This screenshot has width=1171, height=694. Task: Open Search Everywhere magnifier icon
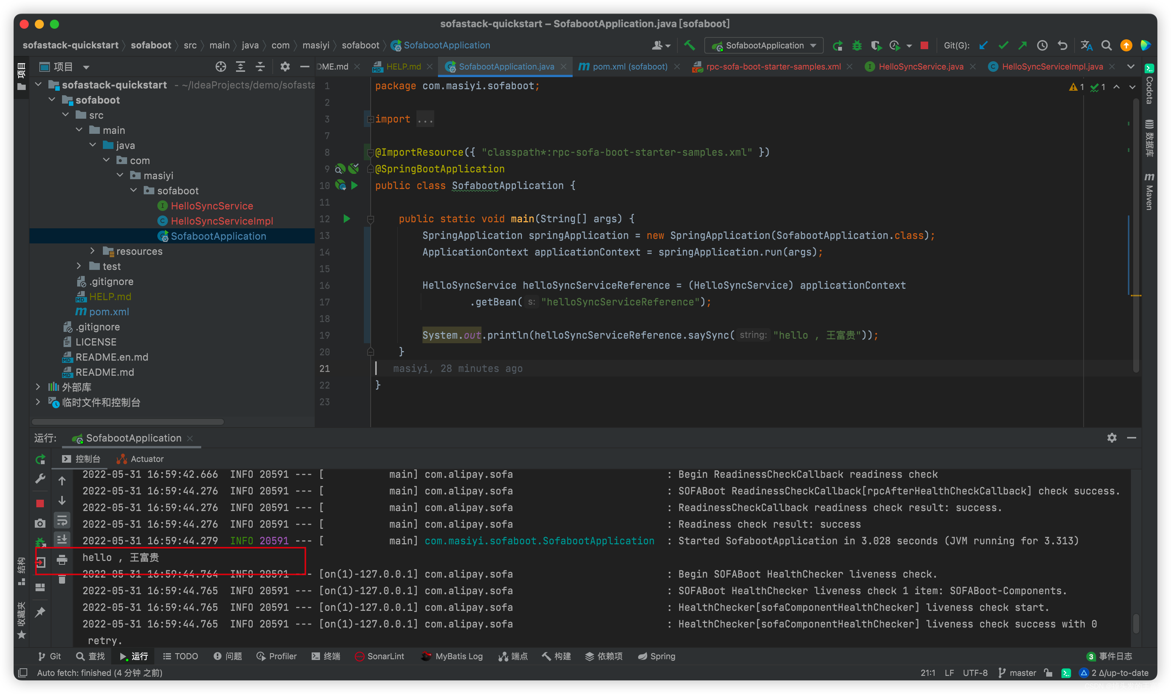pos(1106,45)
